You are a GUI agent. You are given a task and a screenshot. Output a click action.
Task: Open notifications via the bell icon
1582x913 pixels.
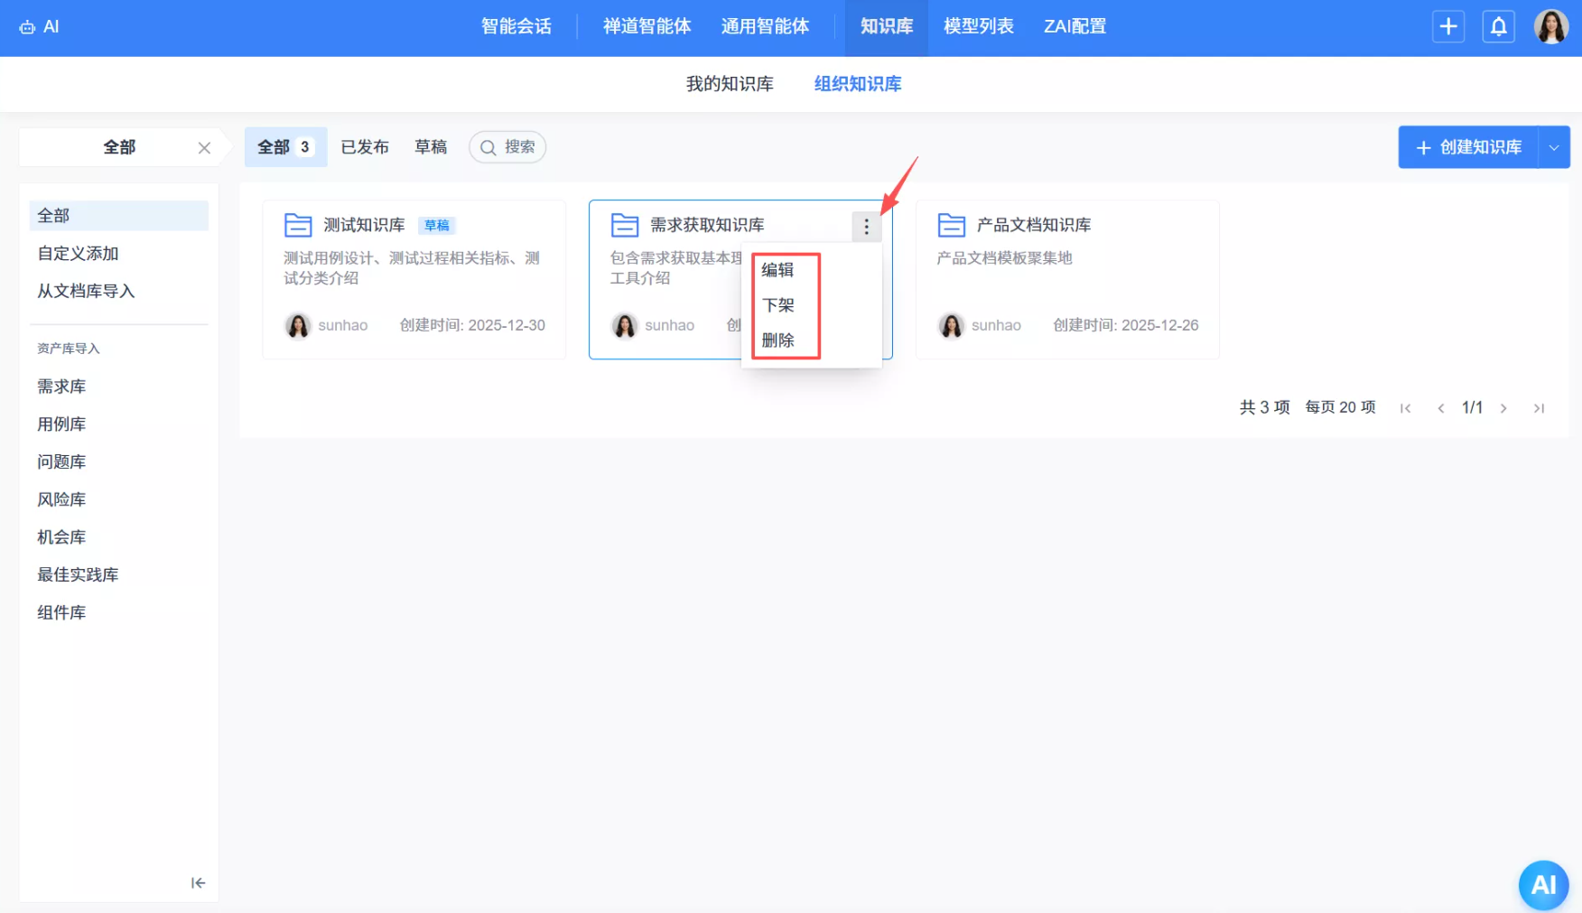pos(1499,27)
